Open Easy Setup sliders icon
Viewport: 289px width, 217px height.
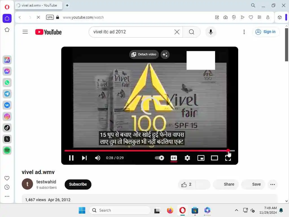click(259, 17)
